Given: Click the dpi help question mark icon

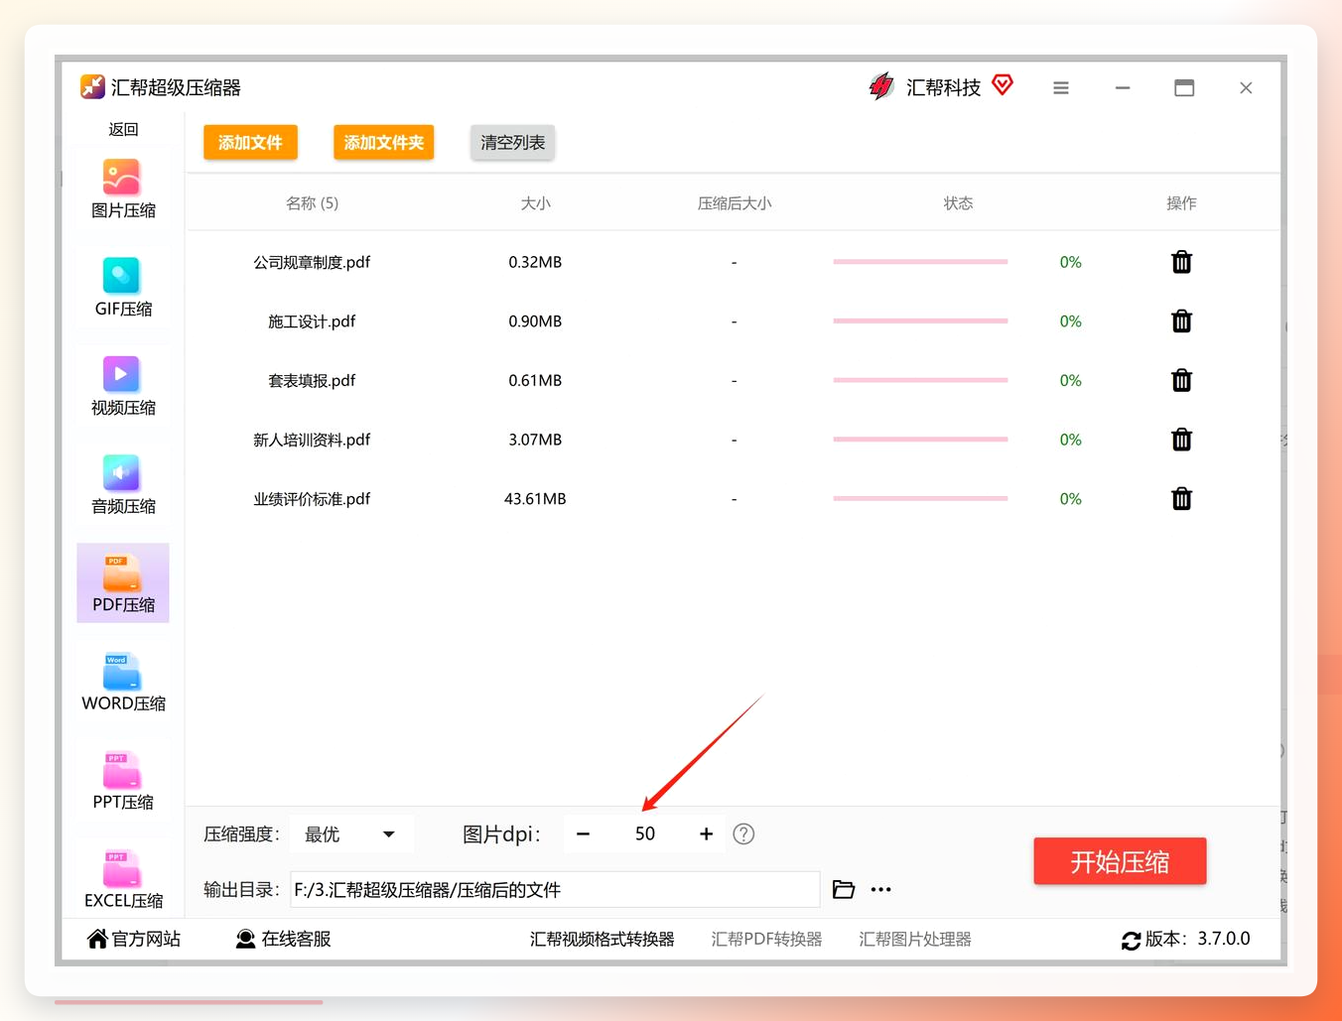Looking at the screenshot, I should pos(743,834).
